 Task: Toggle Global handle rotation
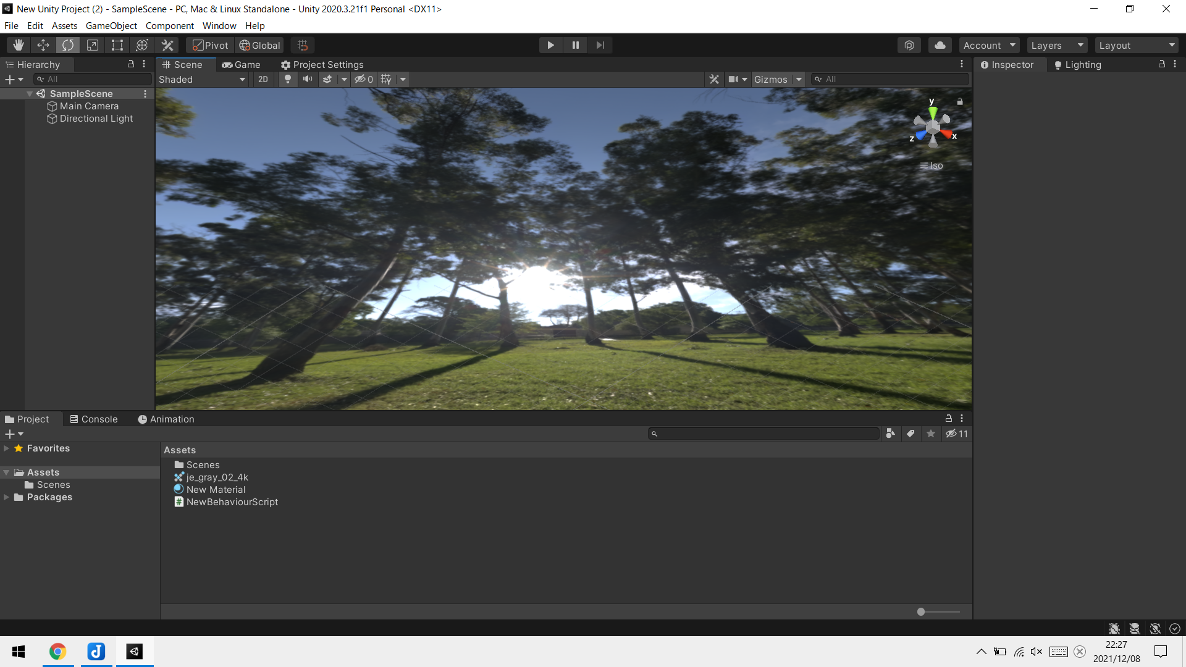[259, 45]
